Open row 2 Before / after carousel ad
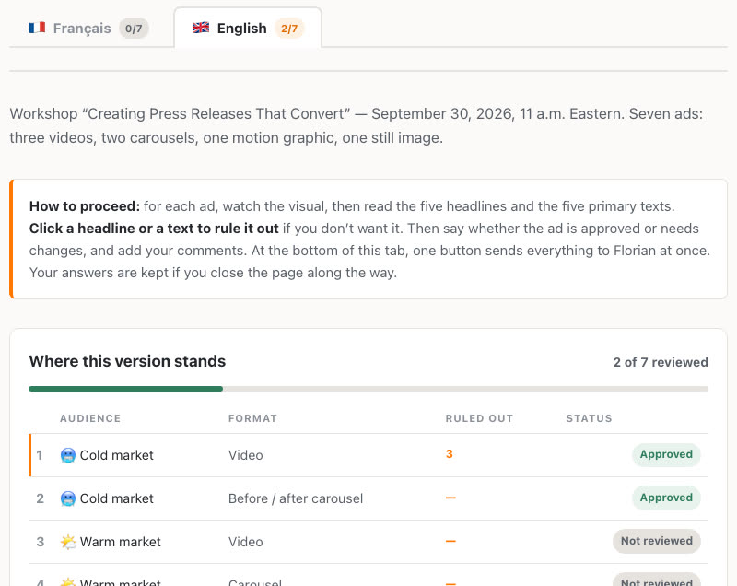This screenshot has width=737, height=586. [368, 498]
